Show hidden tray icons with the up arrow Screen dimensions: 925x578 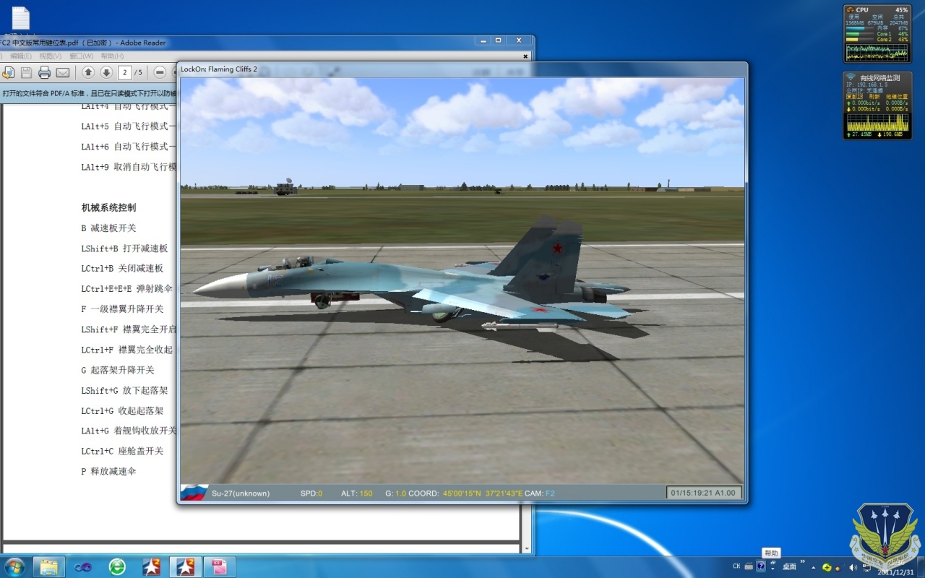click(x=814, y=567)
